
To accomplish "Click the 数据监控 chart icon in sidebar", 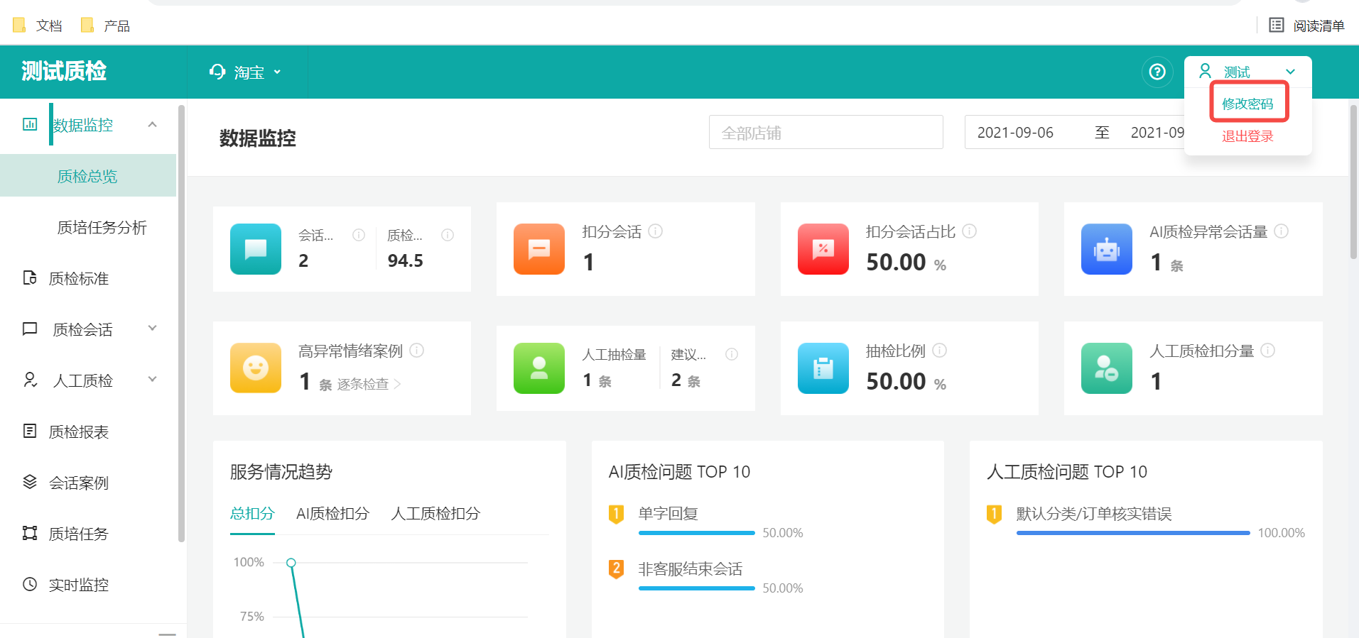I will point(30,124).
